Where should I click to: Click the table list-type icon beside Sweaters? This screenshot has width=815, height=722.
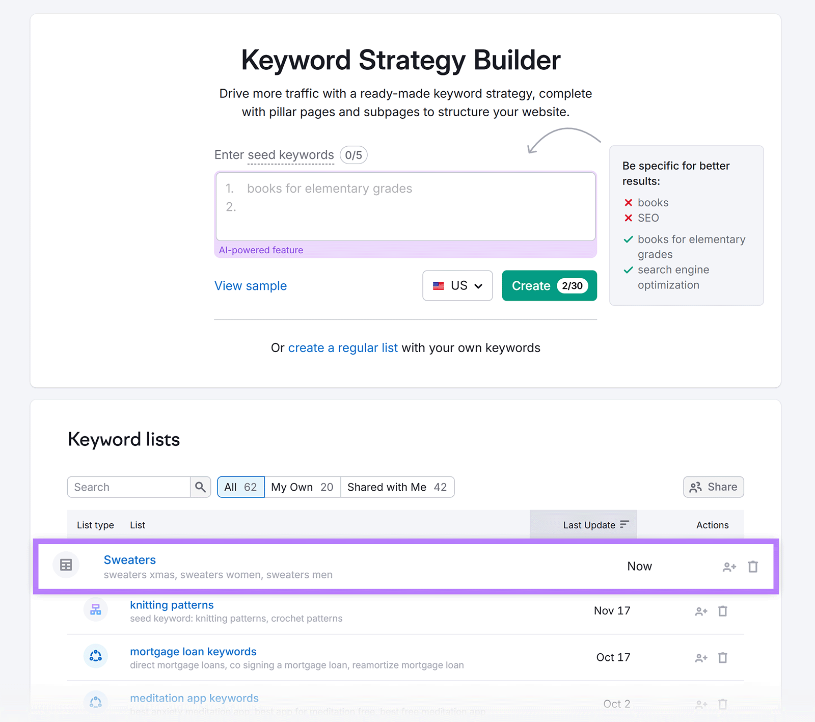click(x=66, y=565)
